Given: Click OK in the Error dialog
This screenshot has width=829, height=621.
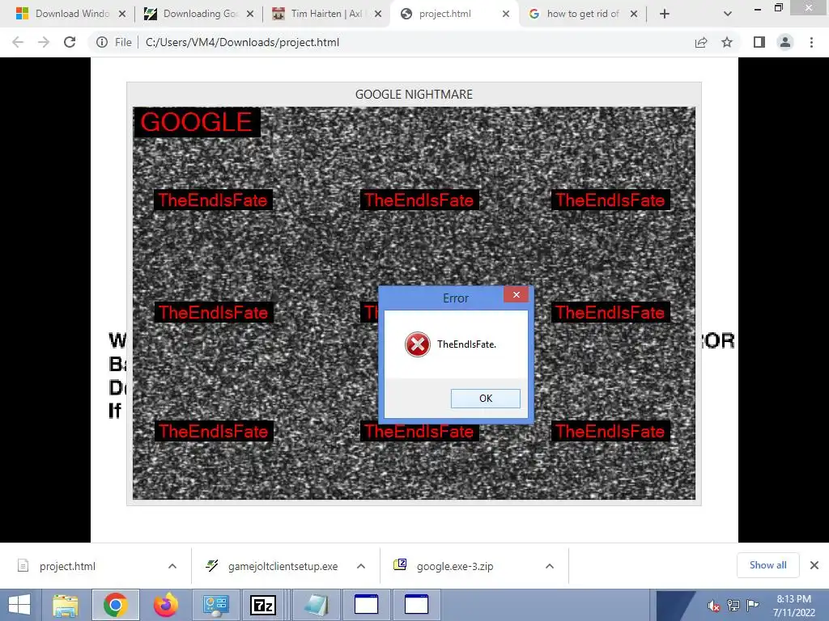Looking at the screenshot, I should [x=486, y=398].
